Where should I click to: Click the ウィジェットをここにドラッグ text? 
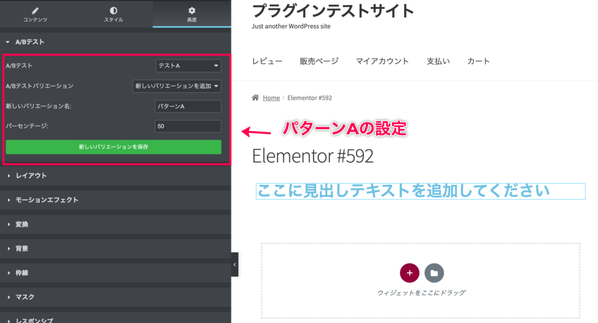pos(421,293)
